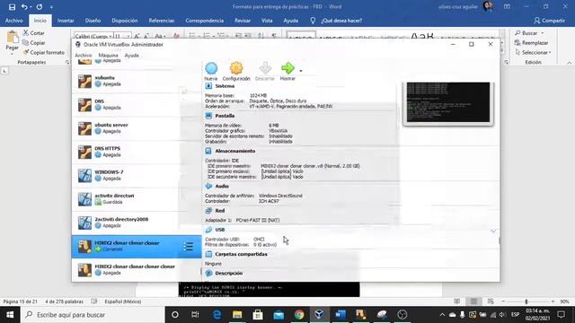
Task: Click the Pantalla section header
Action: tap(225, 116)
